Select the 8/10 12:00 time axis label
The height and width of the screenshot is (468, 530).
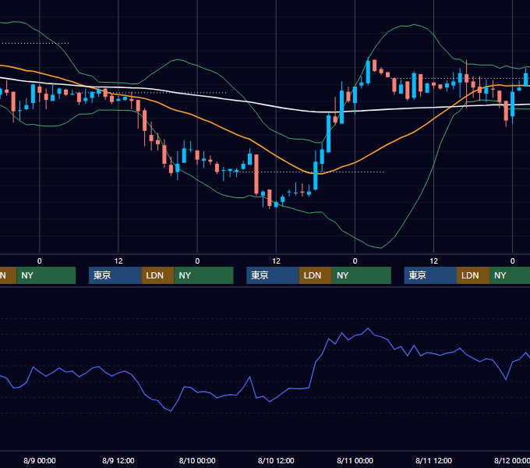tap(276, 460)
